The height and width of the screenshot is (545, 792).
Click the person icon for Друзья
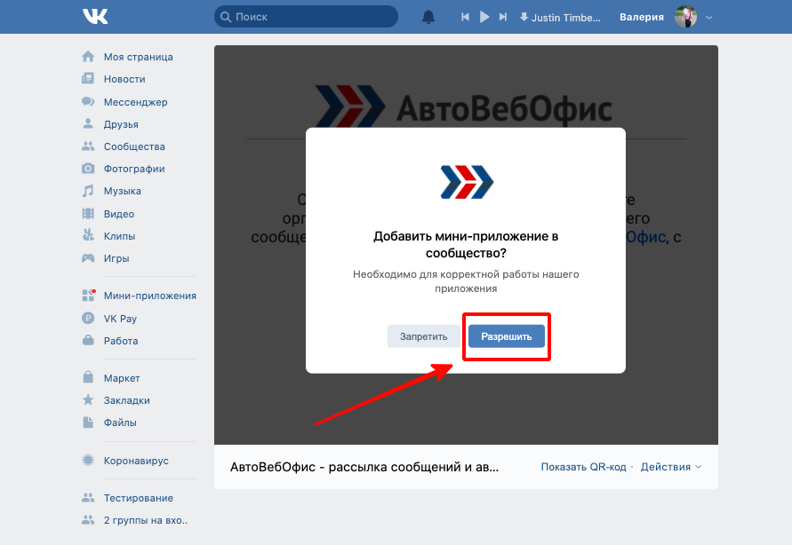click(88, 123)
